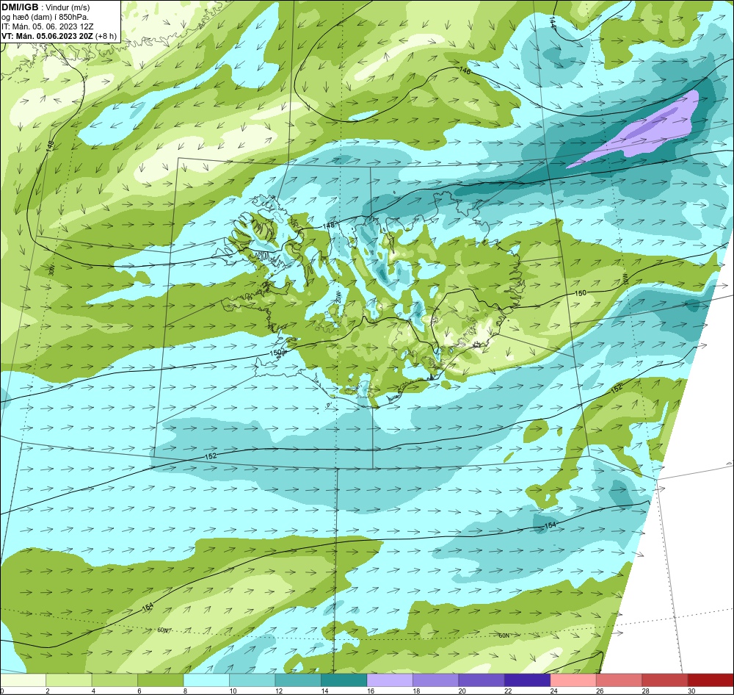Screen dimensions: 734x695
Task: Select the dark indigo legend swatch between 22 and 24
Action: pyautogui.click(x=528, y=680)
